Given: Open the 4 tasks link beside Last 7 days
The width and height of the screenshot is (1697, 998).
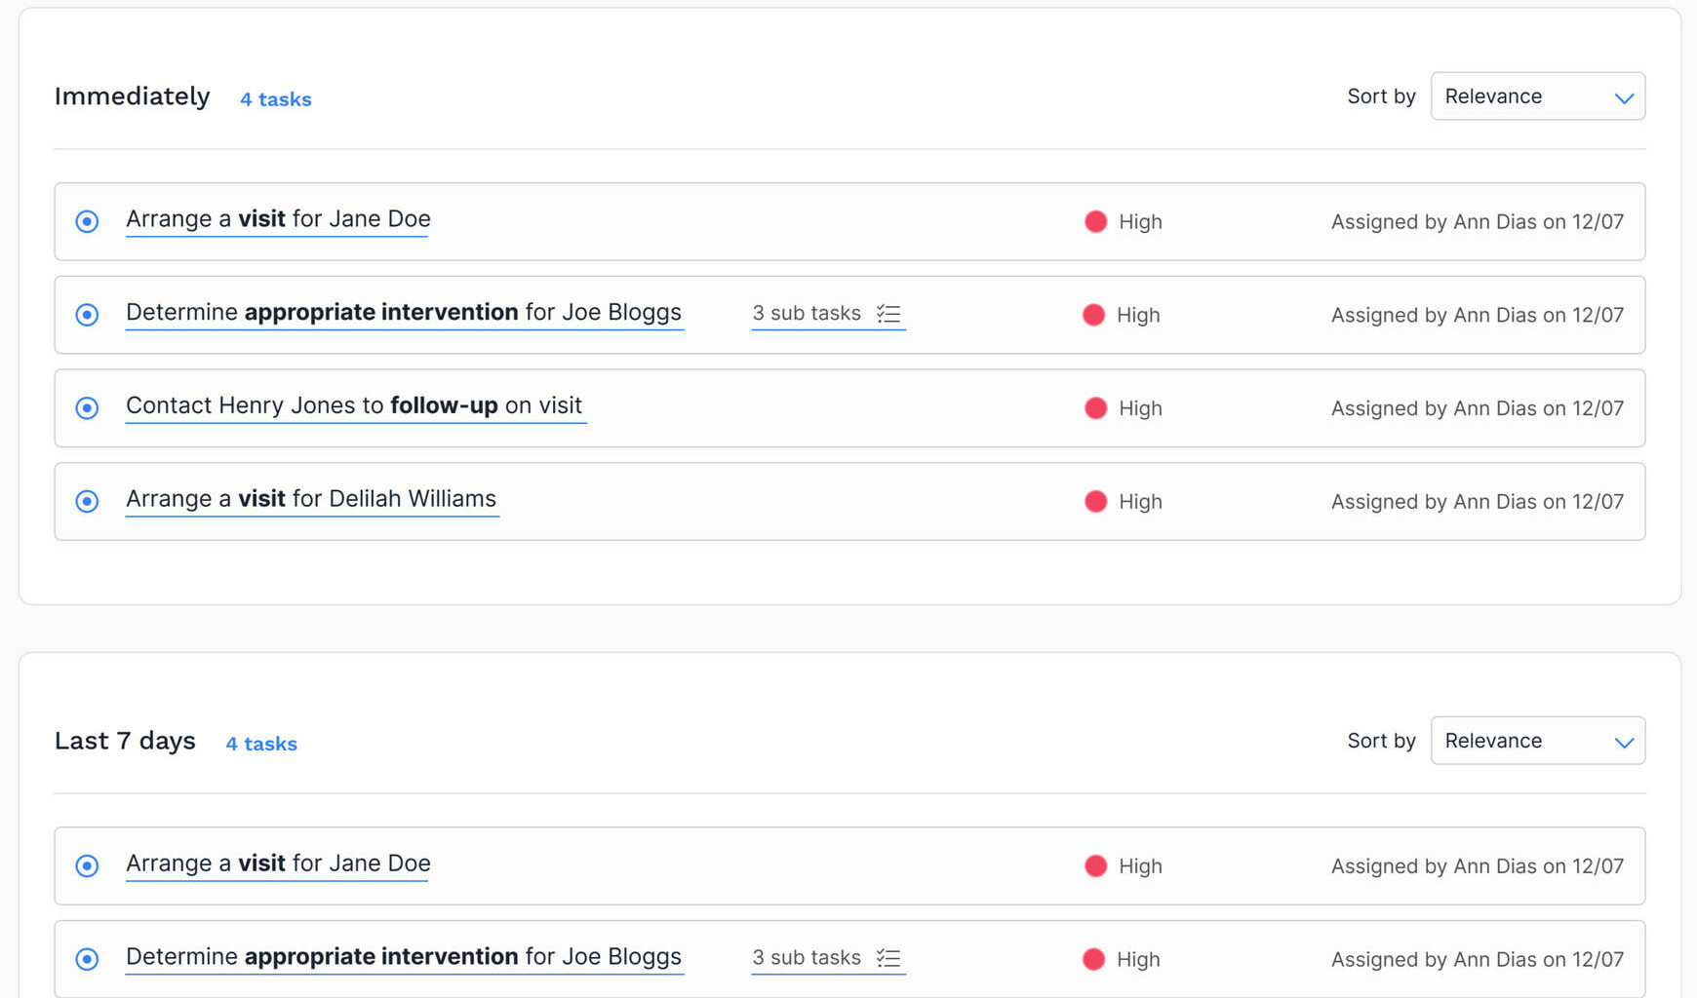Looking at the screenshot, I should [260, 743].
